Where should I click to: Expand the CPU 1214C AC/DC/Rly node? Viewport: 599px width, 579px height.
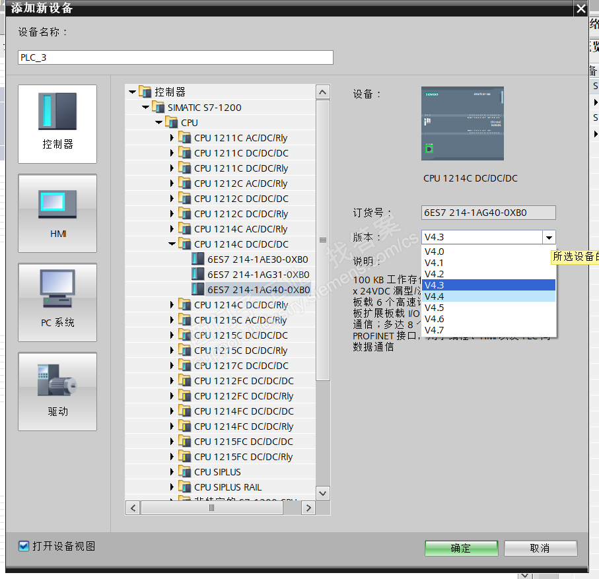(x=172, y=228)
